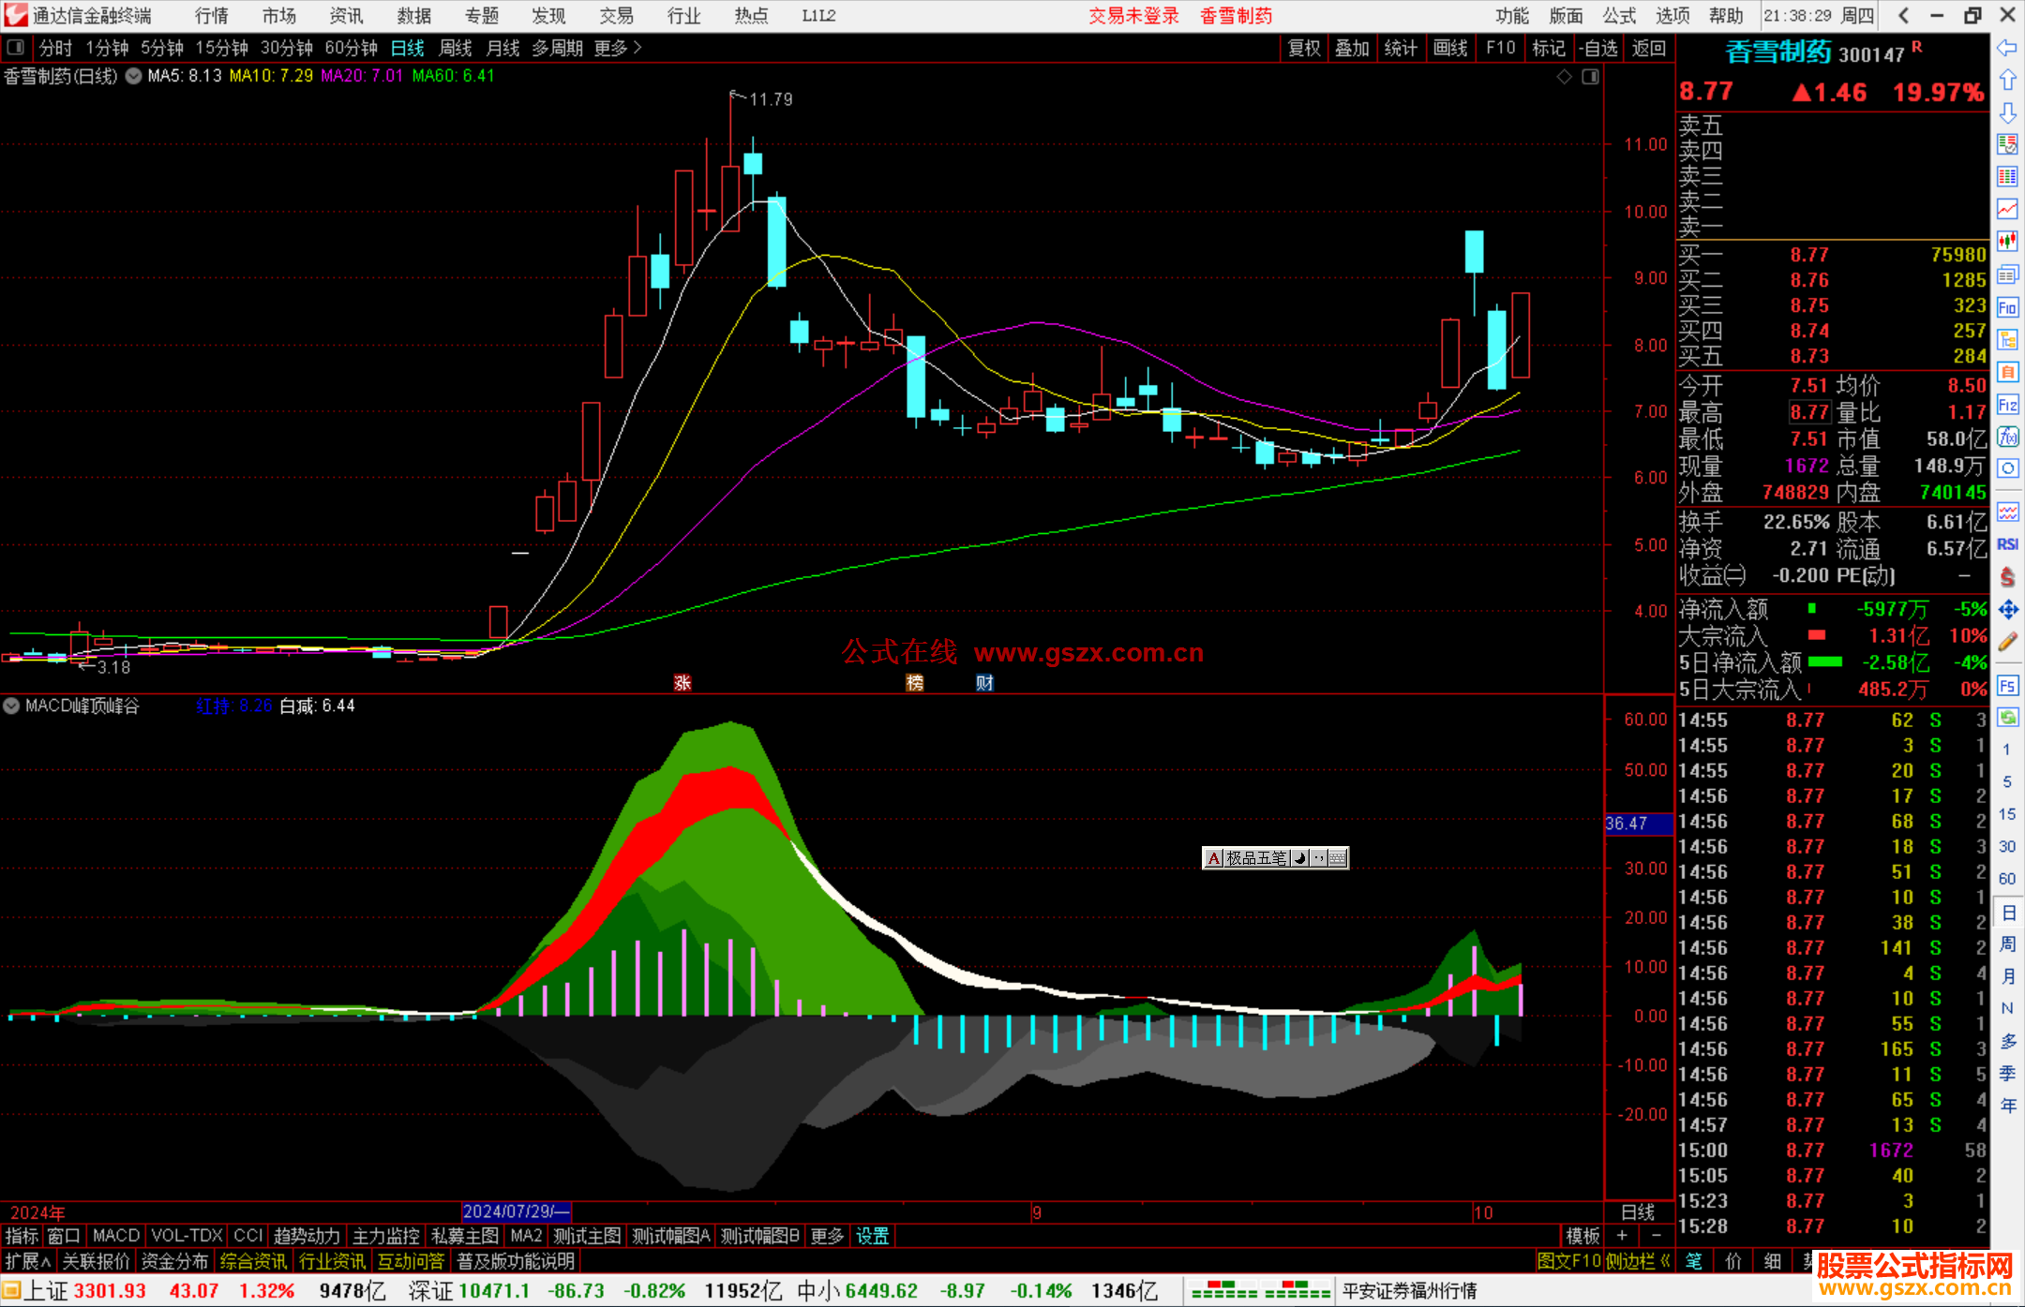This screenshot has width=2025, height=1307.
Task: Click the circle O icon in right sidebar
Action: coord(2007,468)
